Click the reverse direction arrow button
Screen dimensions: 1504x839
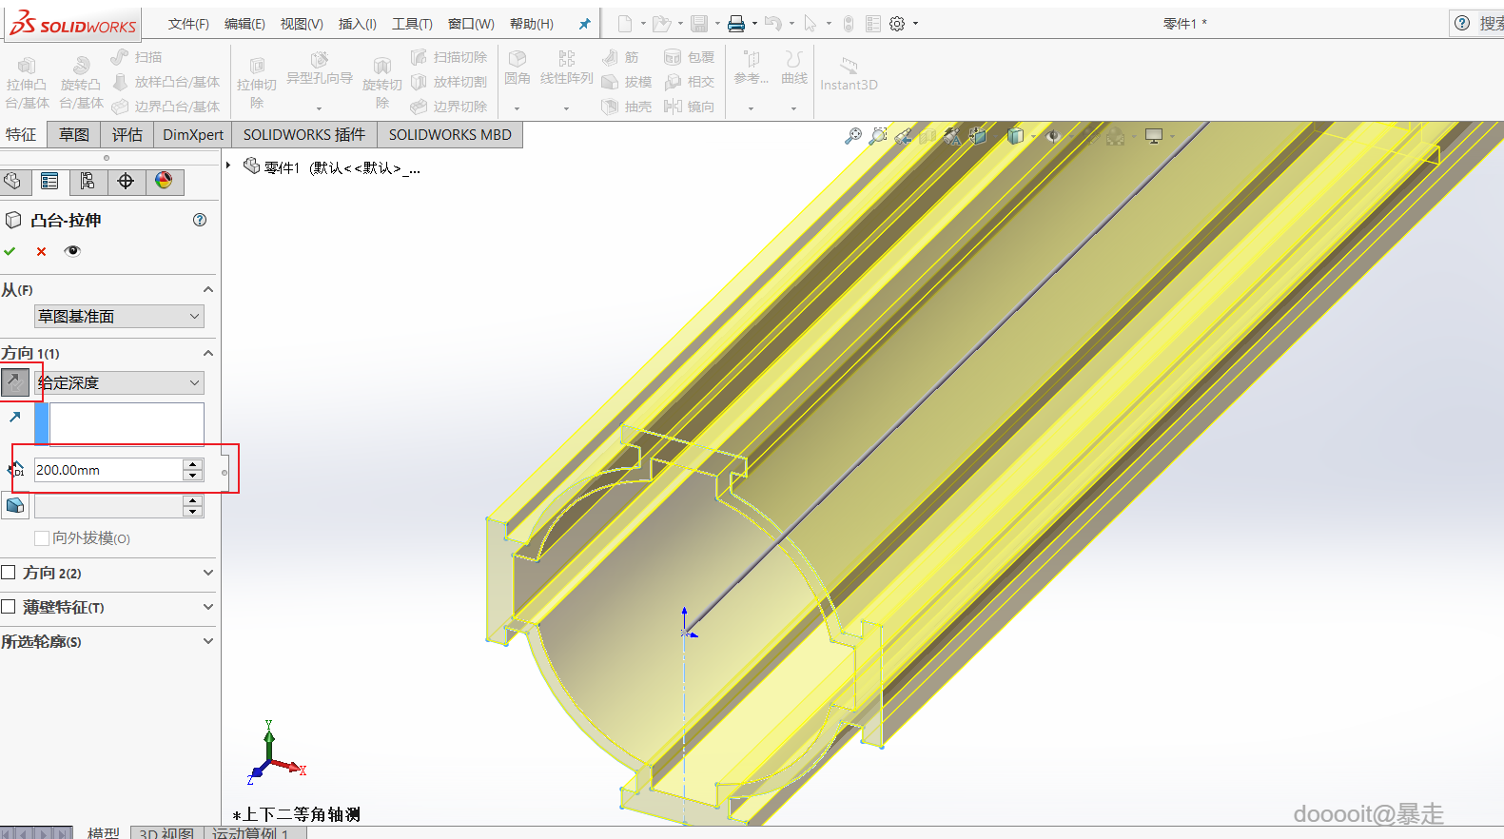tap(14, 382)
